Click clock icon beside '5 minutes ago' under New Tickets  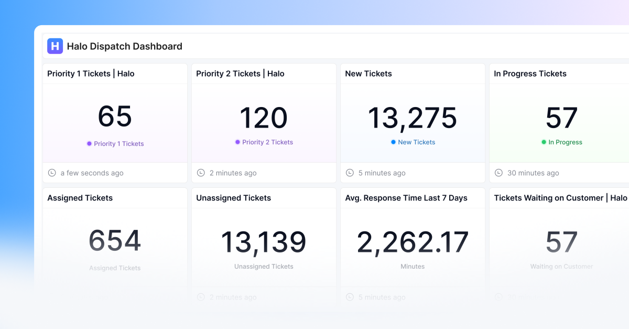pos(350,173)
